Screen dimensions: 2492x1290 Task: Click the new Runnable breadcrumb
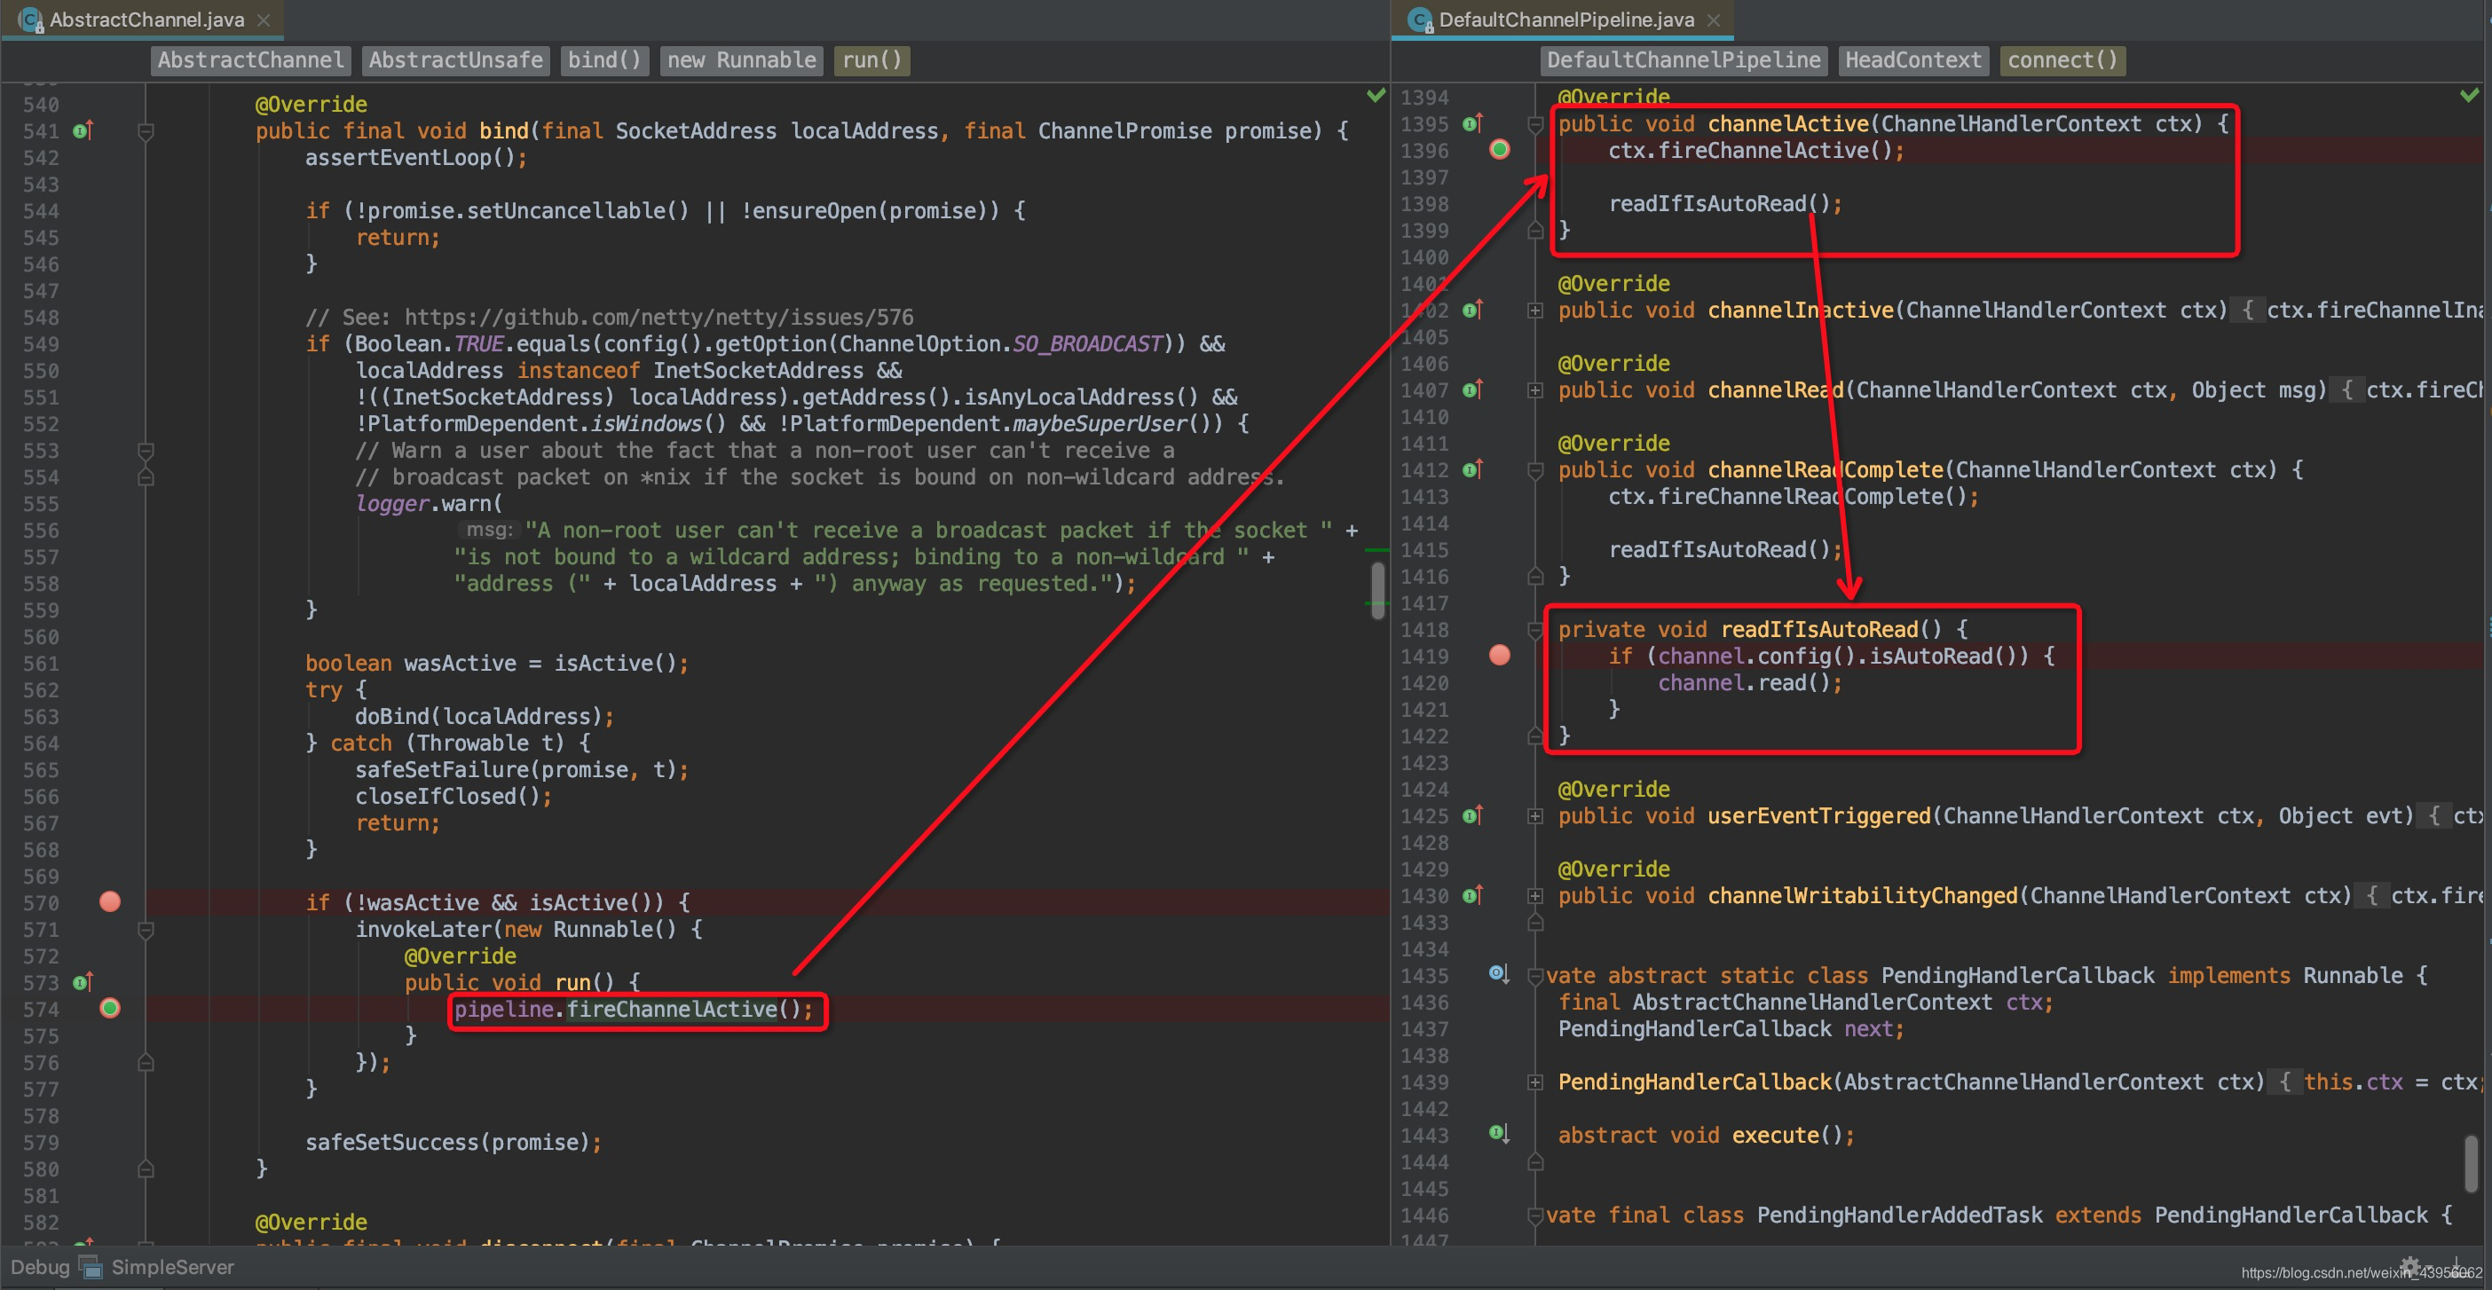click(x=742, y=60)
